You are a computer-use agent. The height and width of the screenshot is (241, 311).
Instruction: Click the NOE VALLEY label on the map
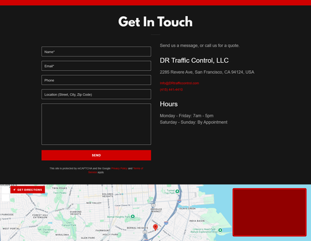pos(94,203)
